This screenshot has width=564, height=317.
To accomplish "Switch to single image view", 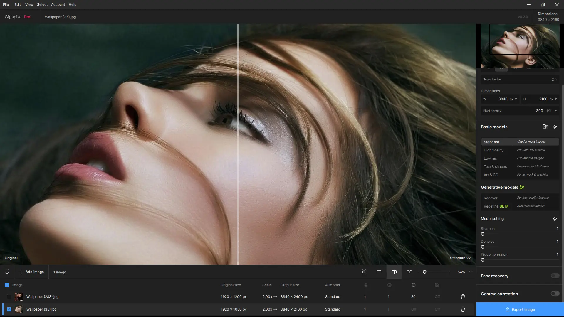I will tap(379, 272).
